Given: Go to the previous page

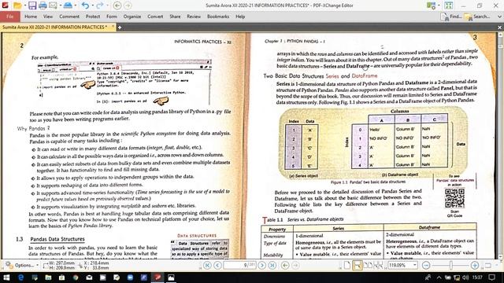Looking at the screenshot, I should click(x=217, y=266).
